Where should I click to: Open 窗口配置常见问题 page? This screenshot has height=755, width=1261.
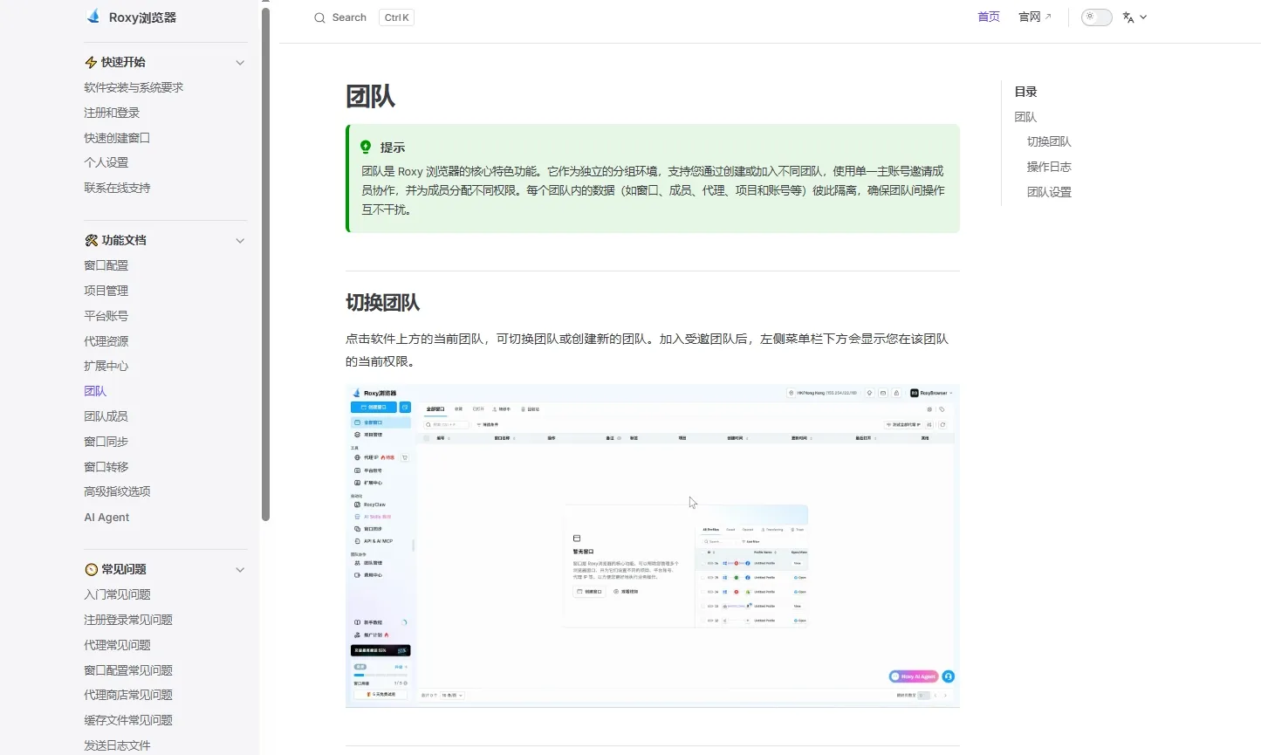128,670
